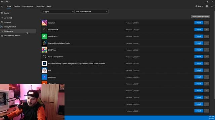
Task: Select Ready to install in sidebar
Action: tap(18, 27)
